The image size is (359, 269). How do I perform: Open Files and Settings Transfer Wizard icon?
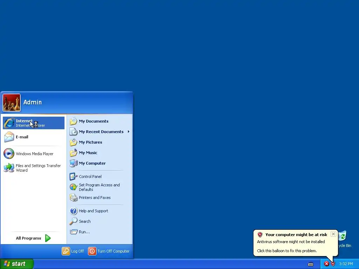pyautogui.click(x=9, y=168)
